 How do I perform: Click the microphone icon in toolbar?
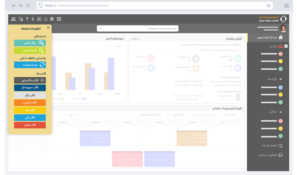tap(33, 19)
